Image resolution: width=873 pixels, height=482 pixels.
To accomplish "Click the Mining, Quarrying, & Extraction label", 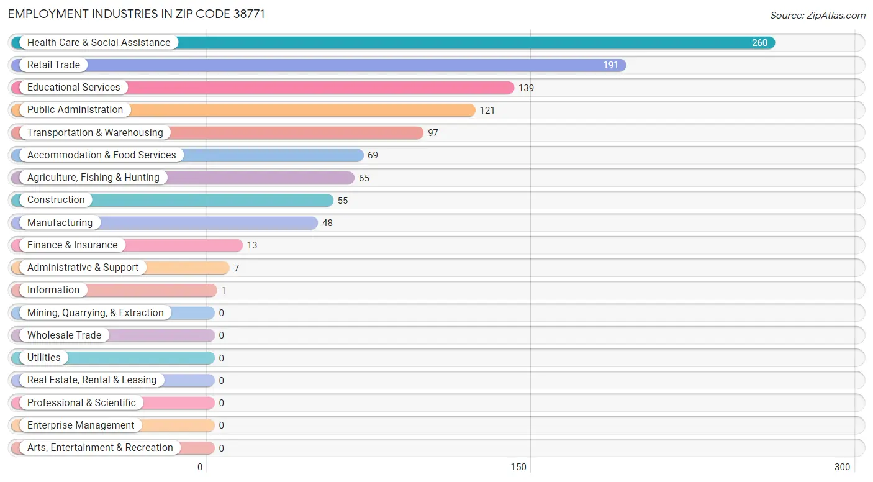I will [x=96, y=312].
